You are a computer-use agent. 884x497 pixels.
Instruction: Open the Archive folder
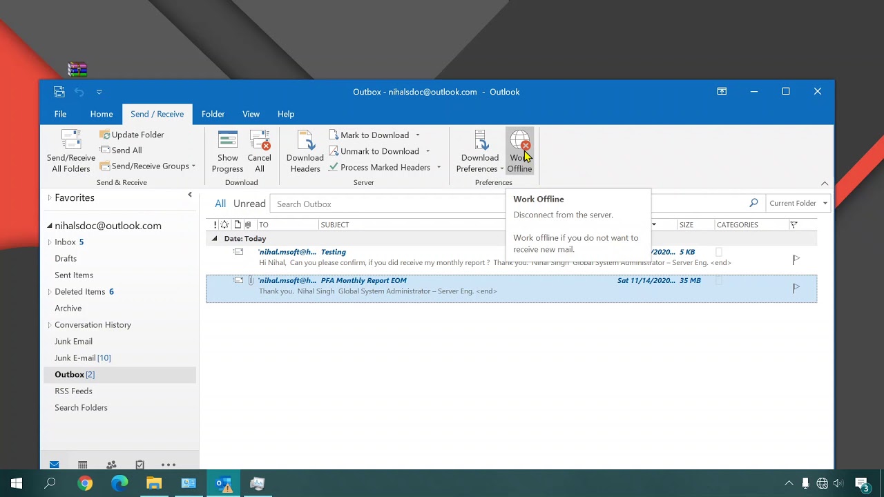[68, 308]
